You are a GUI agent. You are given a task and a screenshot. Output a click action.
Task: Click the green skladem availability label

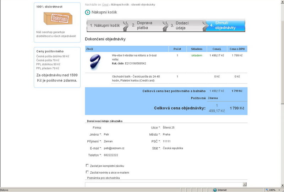click(196, 56)
